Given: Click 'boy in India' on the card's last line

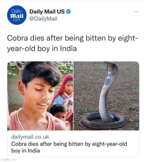Looking at the screenshot, I should (26, 151).
